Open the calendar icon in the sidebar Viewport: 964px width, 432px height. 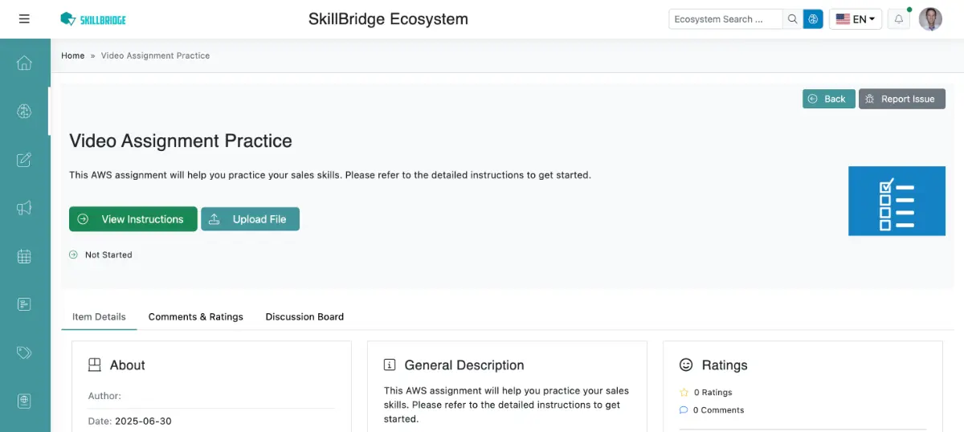[24, 256]
